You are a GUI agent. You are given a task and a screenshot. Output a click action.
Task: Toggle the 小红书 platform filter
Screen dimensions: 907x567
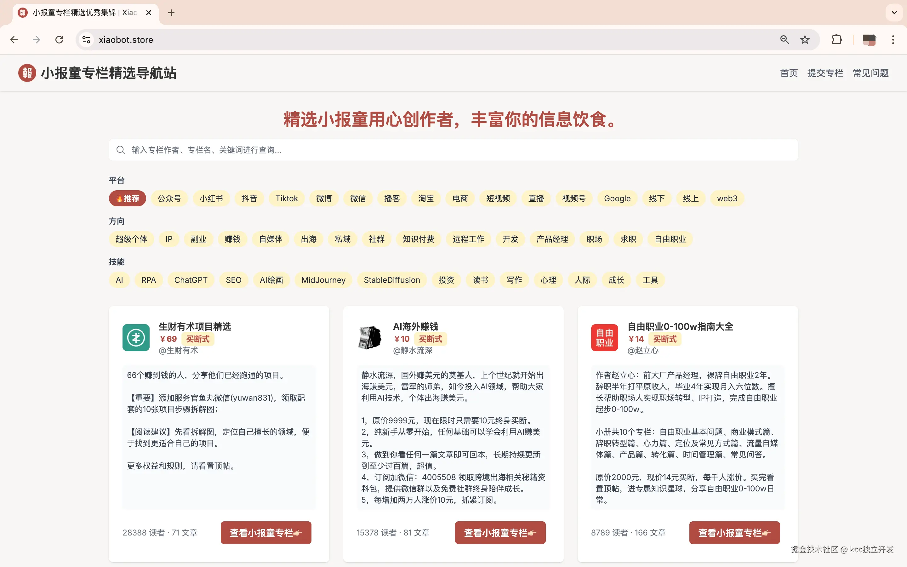(211, 198)
